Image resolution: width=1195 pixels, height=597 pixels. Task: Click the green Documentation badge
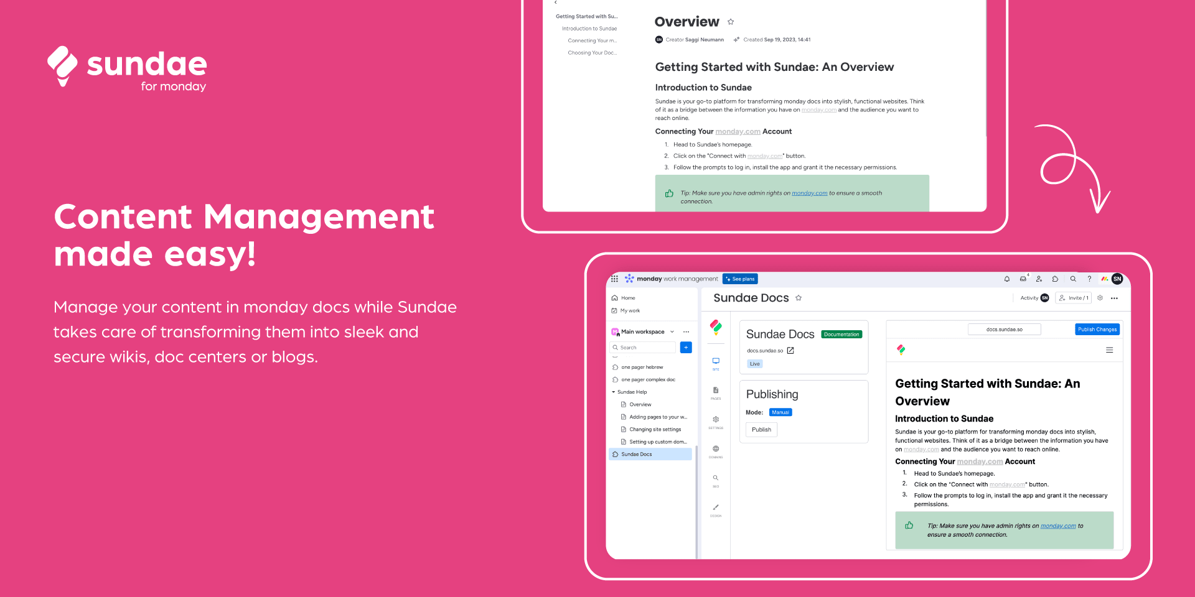click(841, 335)
